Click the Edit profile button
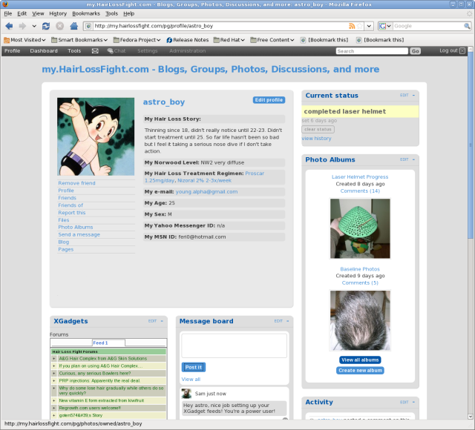The width and height of the screenshot is (475, 430). pos(269,100)
